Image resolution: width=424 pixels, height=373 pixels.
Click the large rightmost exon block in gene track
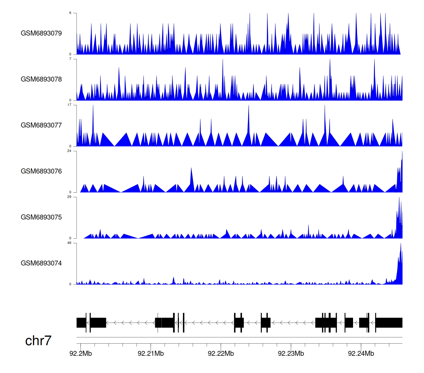[389, 323]
